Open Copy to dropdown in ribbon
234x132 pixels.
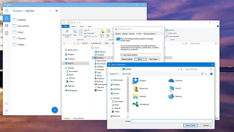tap(108, 33)
